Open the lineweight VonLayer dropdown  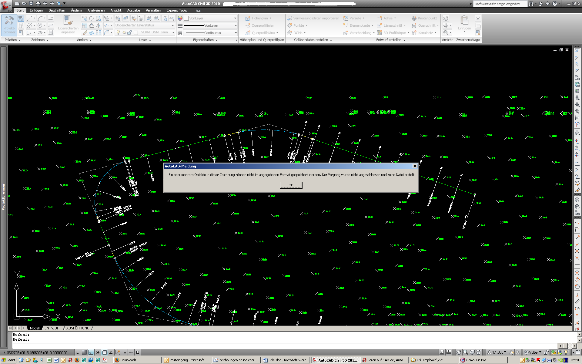pyautogui.click(x=235, y=25)
